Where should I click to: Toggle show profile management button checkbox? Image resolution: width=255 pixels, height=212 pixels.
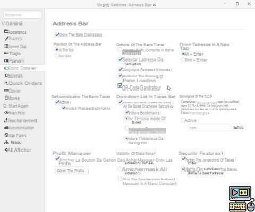coord(57,158)
